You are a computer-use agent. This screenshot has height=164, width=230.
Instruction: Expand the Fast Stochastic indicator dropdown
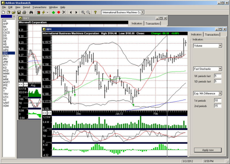click(x=220, y=69)
